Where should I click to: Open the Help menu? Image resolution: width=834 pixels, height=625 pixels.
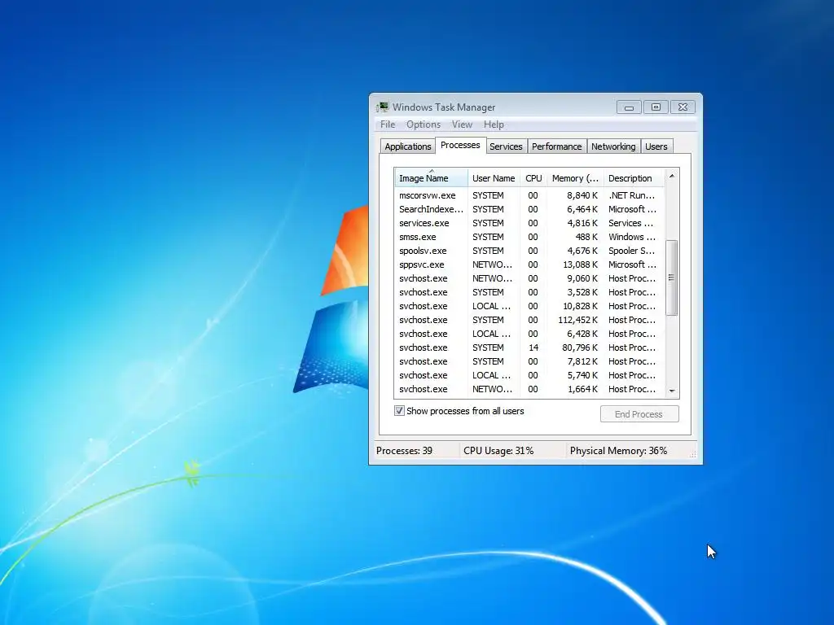click(494, 125)
